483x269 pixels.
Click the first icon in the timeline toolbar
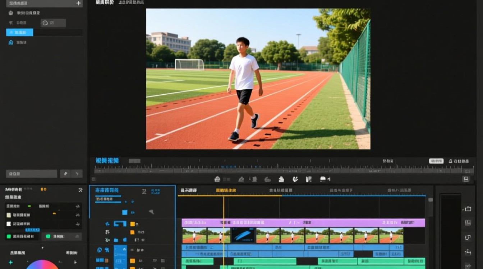click(x=217, y=179)
